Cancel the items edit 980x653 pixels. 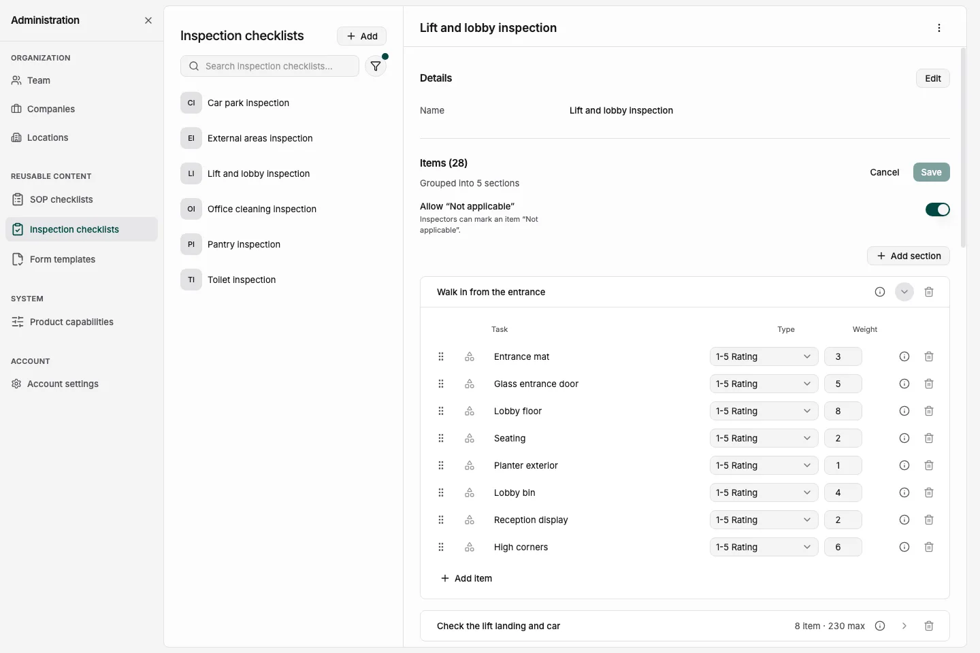(x=884, y=172)
